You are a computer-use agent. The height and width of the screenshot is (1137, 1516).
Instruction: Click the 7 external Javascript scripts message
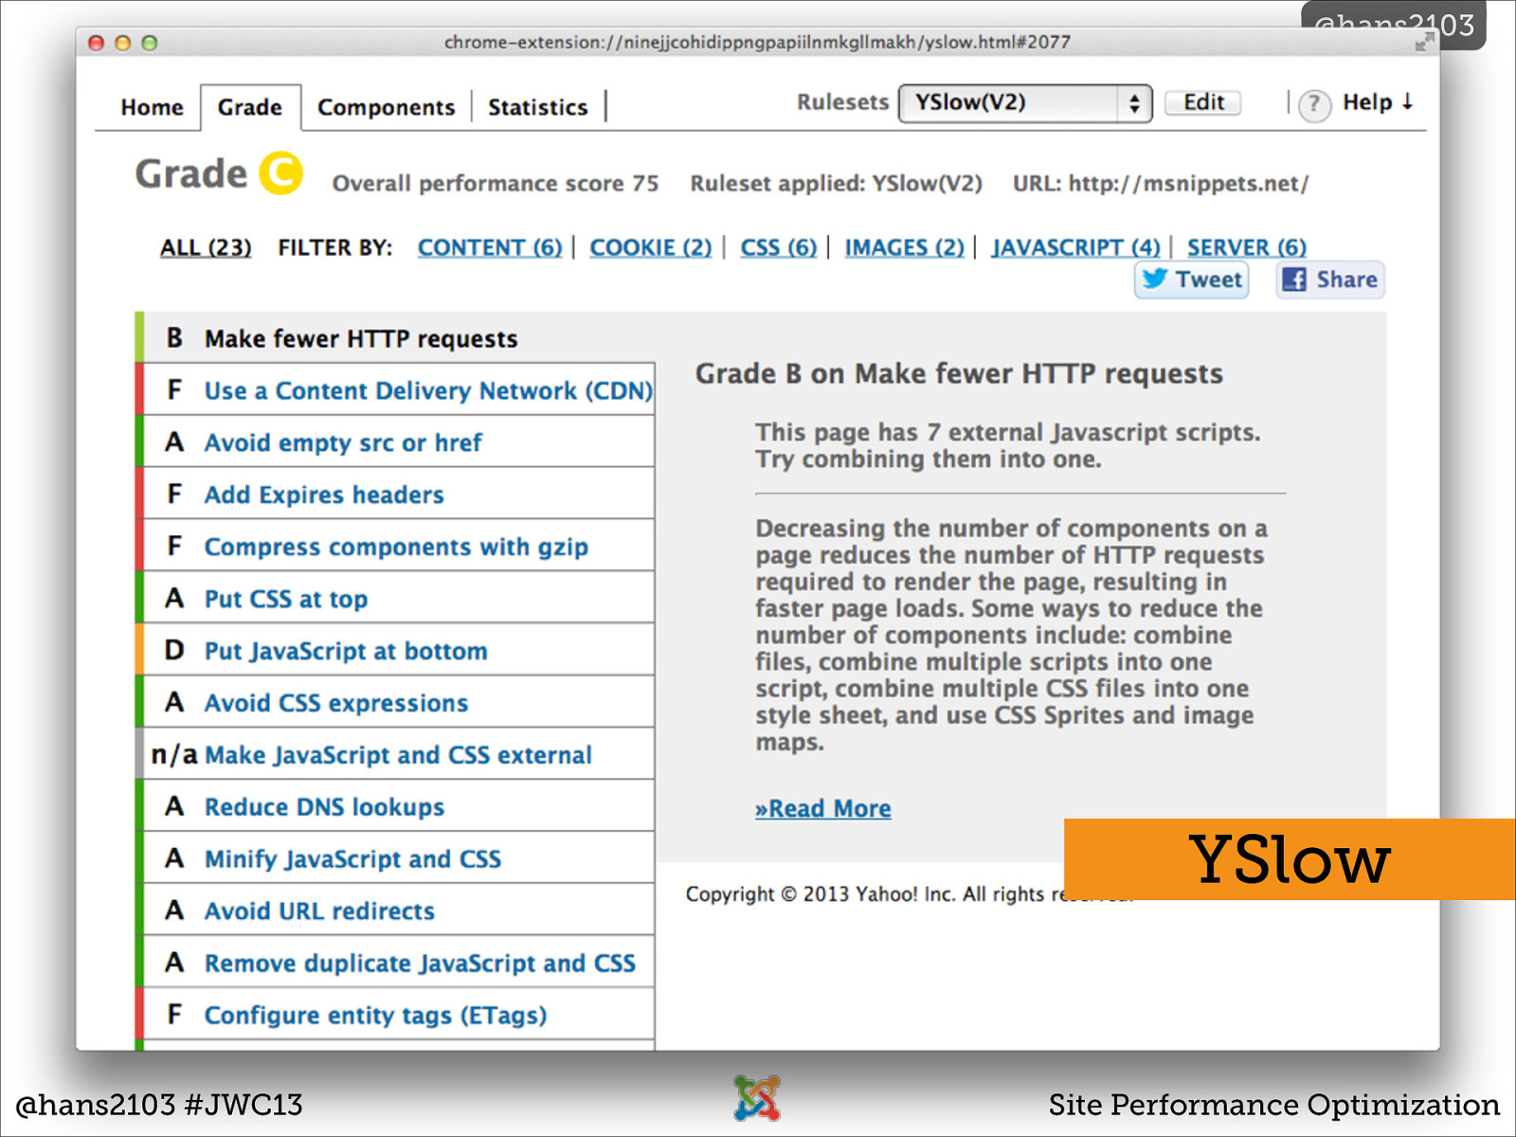click(x=1008, y=445)
